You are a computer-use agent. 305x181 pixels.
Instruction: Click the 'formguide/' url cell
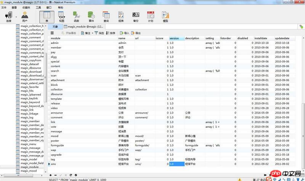tap(145, 146)
